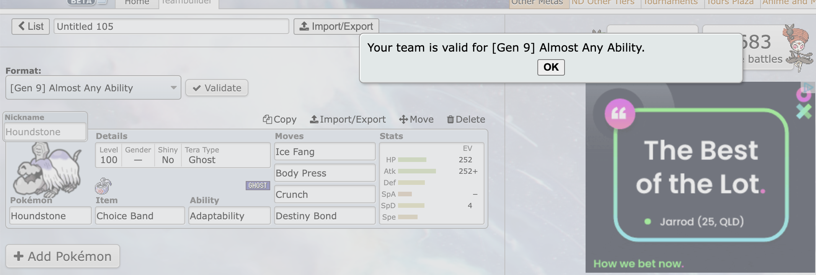Select the Crunch move field
This screenshot has width=816, height=275.
pyautogui.click(x=325, y=194)
